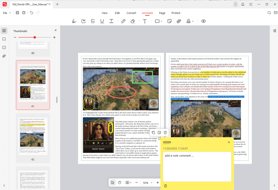
Task: Open the Attachments sidebar panel icon
Action: [4, 56]
